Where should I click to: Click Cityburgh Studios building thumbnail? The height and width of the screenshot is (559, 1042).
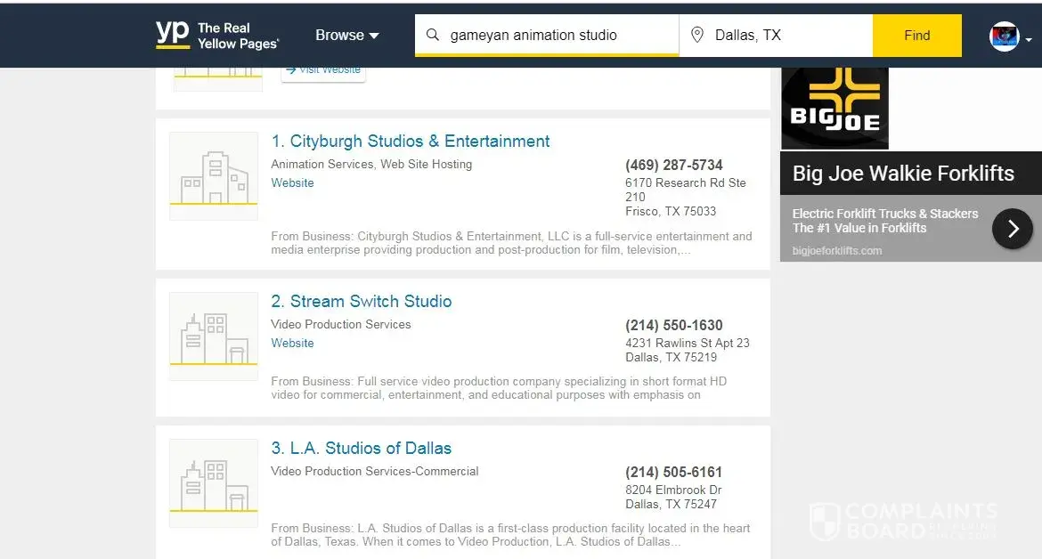coord(214,176)
